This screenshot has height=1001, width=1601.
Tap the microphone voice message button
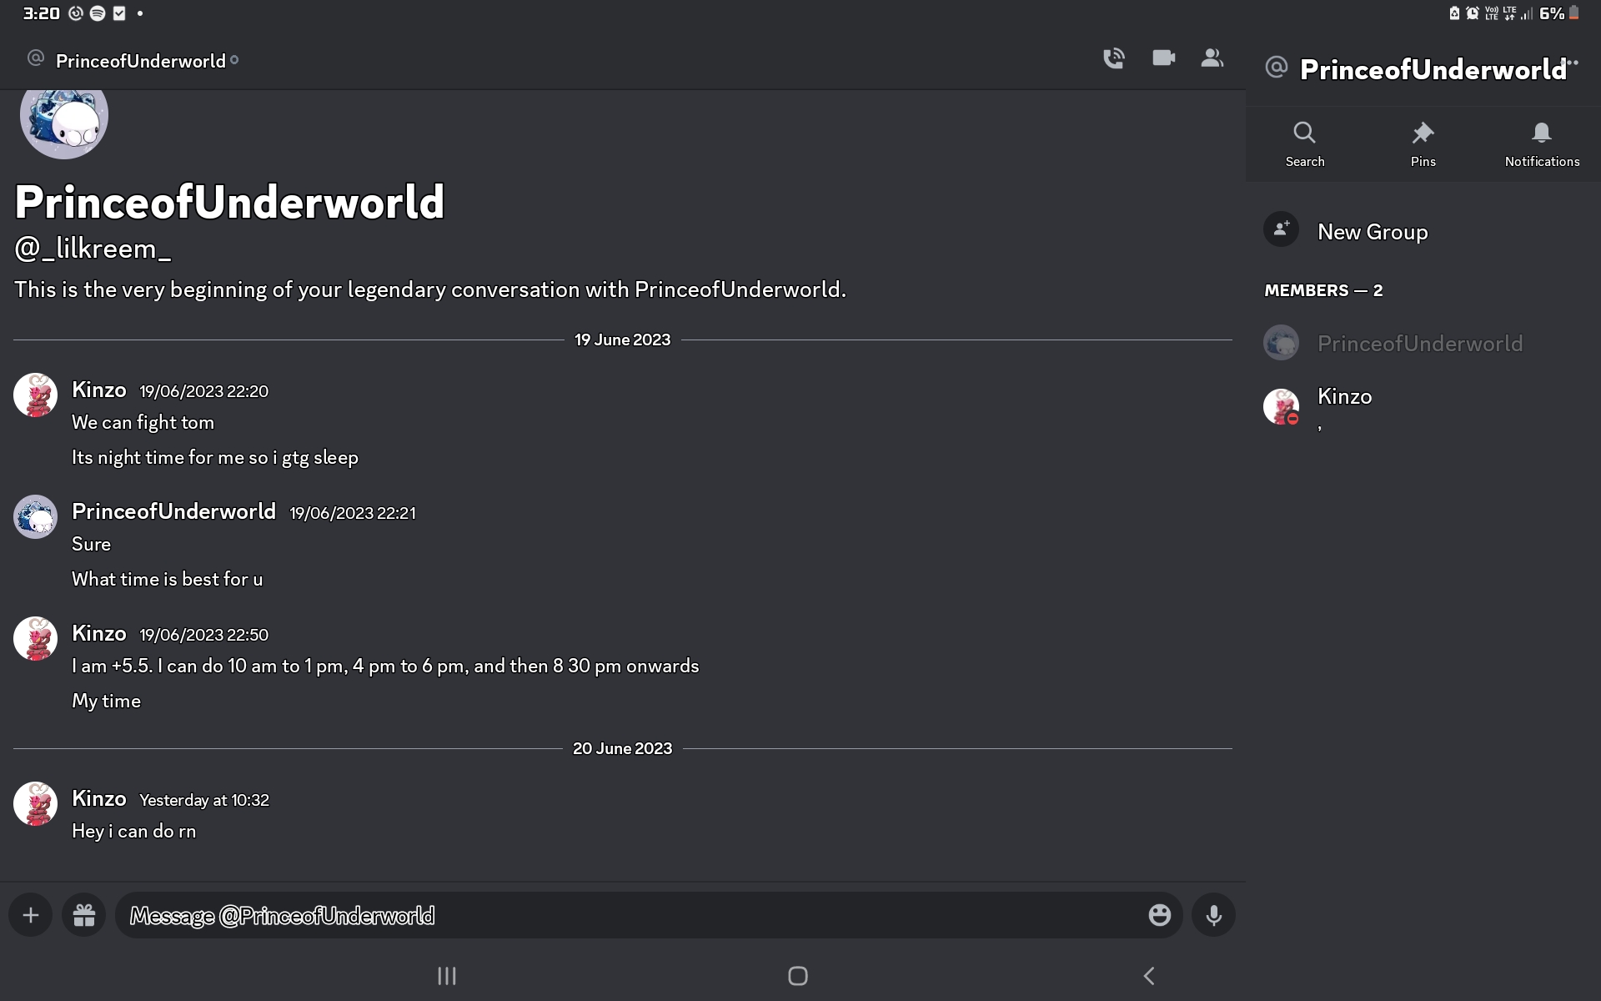(x=1213, y=915)
